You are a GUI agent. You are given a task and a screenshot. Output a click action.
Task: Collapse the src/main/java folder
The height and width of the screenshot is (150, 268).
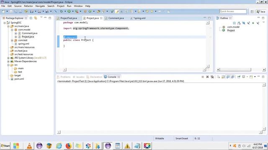[8, 26]
